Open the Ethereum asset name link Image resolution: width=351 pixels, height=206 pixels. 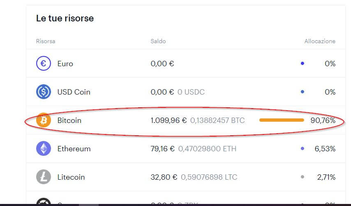pyautogui.click(x=74, y=149)
